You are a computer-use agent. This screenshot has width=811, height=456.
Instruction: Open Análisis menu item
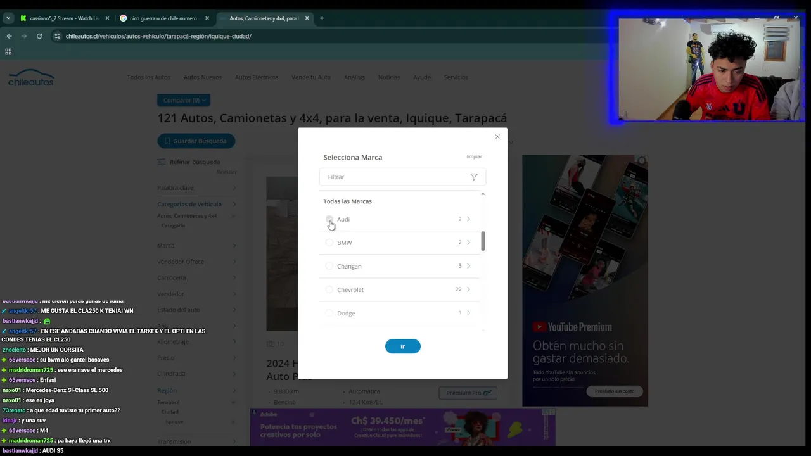[x=354, y=77]
